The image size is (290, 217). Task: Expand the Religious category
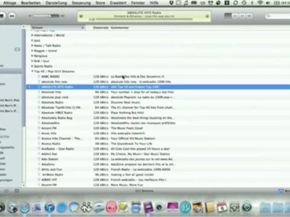(32, 56)
